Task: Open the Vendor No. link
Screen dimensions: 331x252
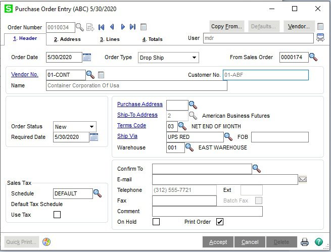Action: (x=25, y=74)
